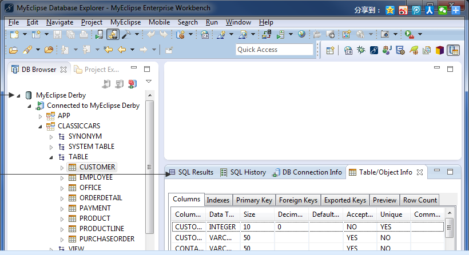The image size is (469, 255).
Task: Close the Table/Object Info tab
Action: (420, 172)
